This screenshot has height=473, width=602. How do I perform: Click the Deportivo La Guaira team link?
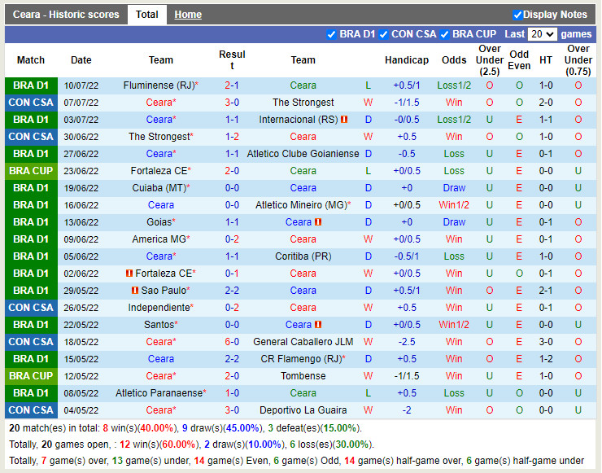(303, 410)
